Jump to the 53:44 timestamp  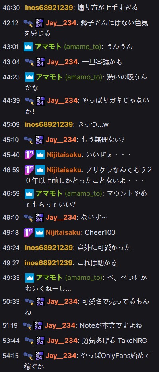pyautogui.click(x=11, y=341)
